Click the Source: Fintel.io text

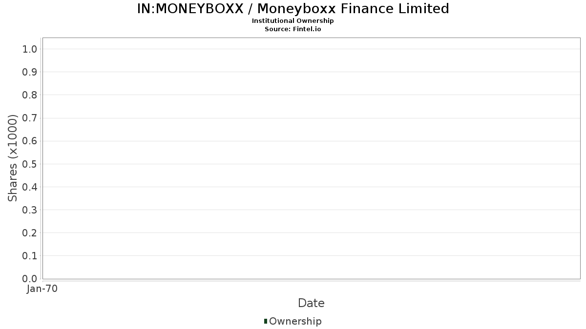pos(293,29)
